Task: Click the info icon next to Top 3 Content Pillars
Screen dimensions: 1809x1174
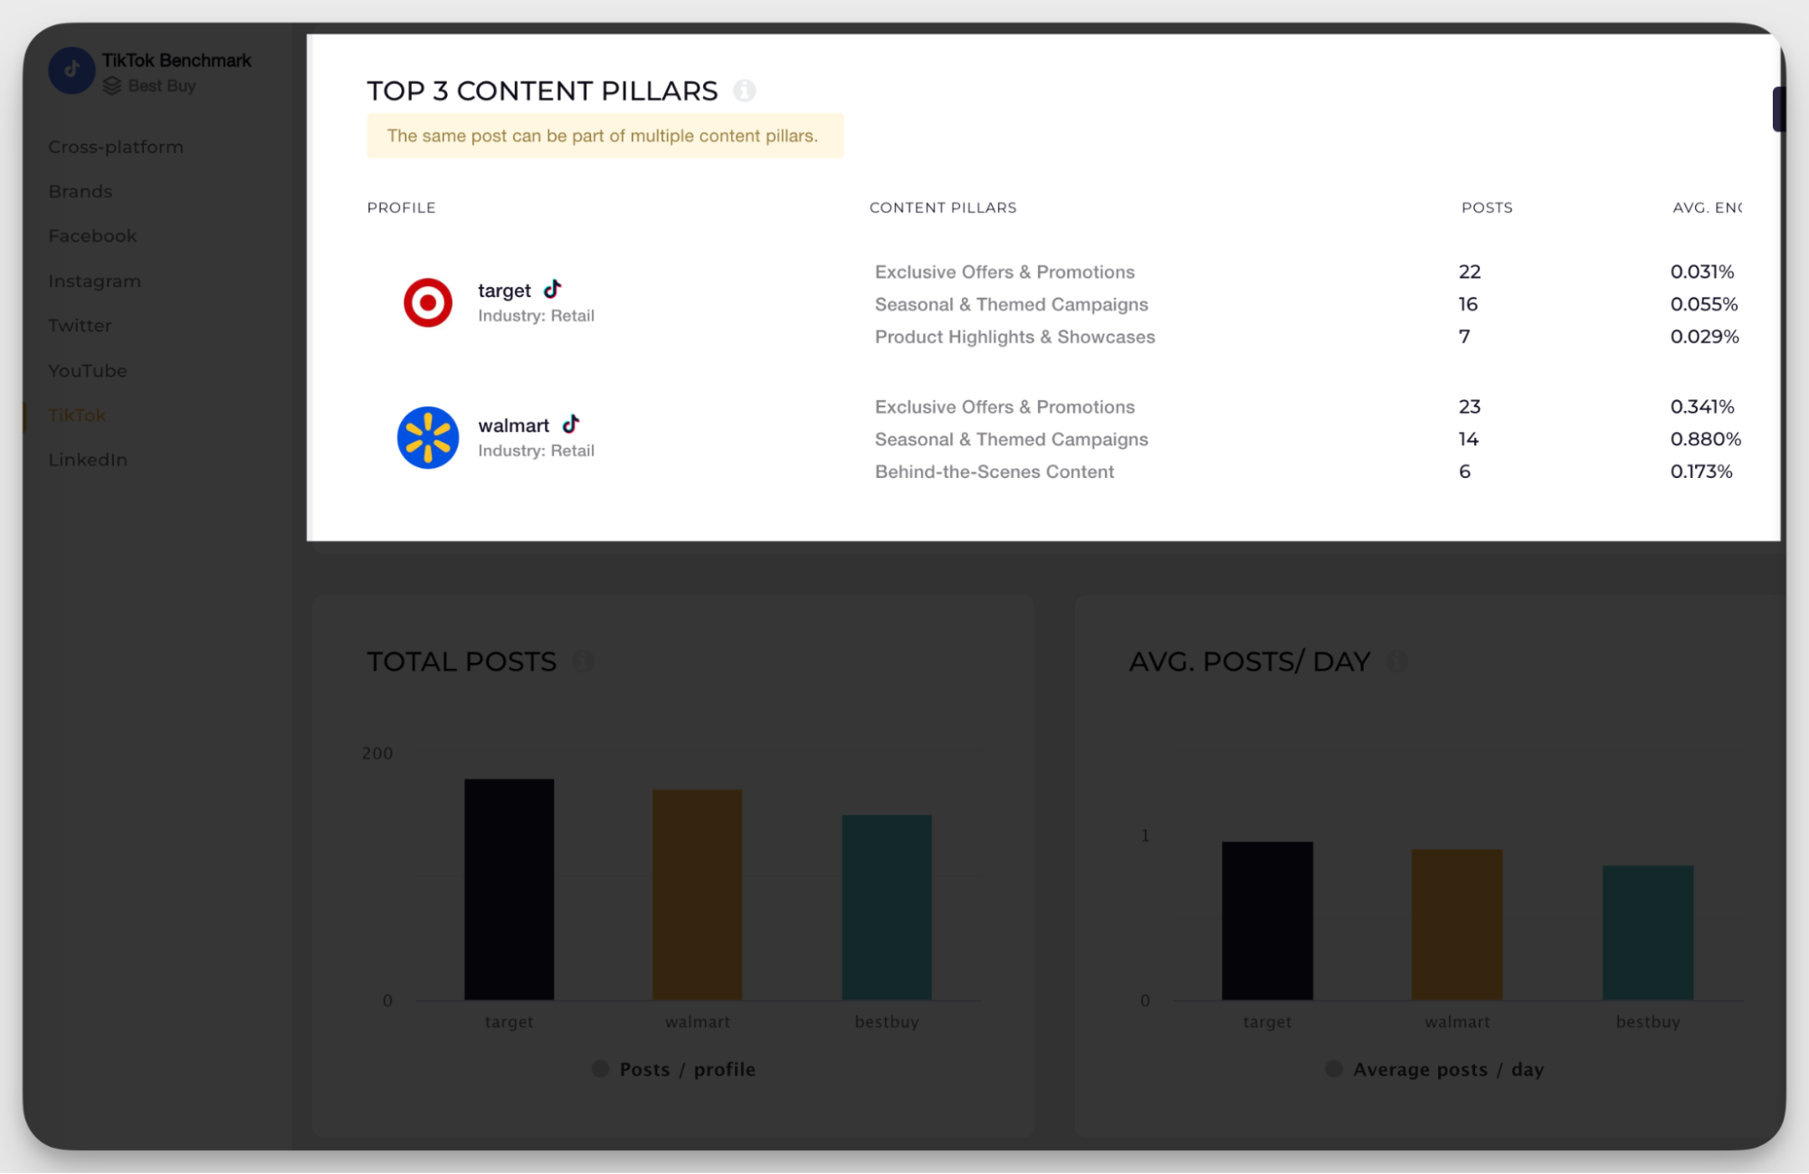Action: pos(744,90)
